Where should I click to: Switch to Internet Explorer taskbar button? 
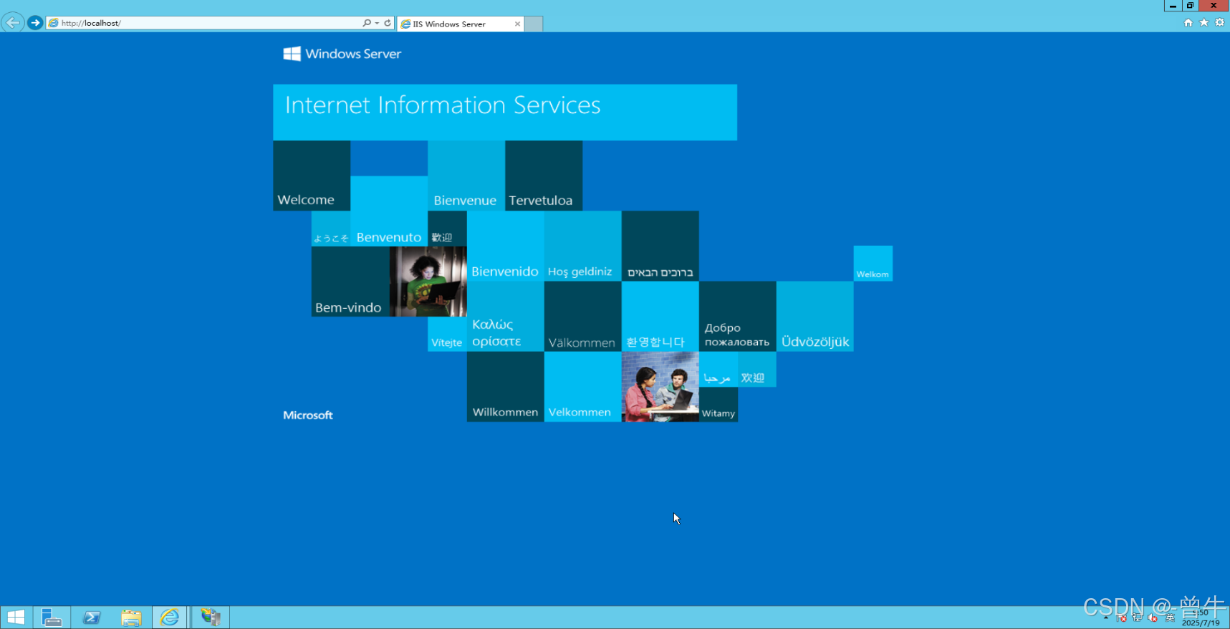[x=170, y=618]
